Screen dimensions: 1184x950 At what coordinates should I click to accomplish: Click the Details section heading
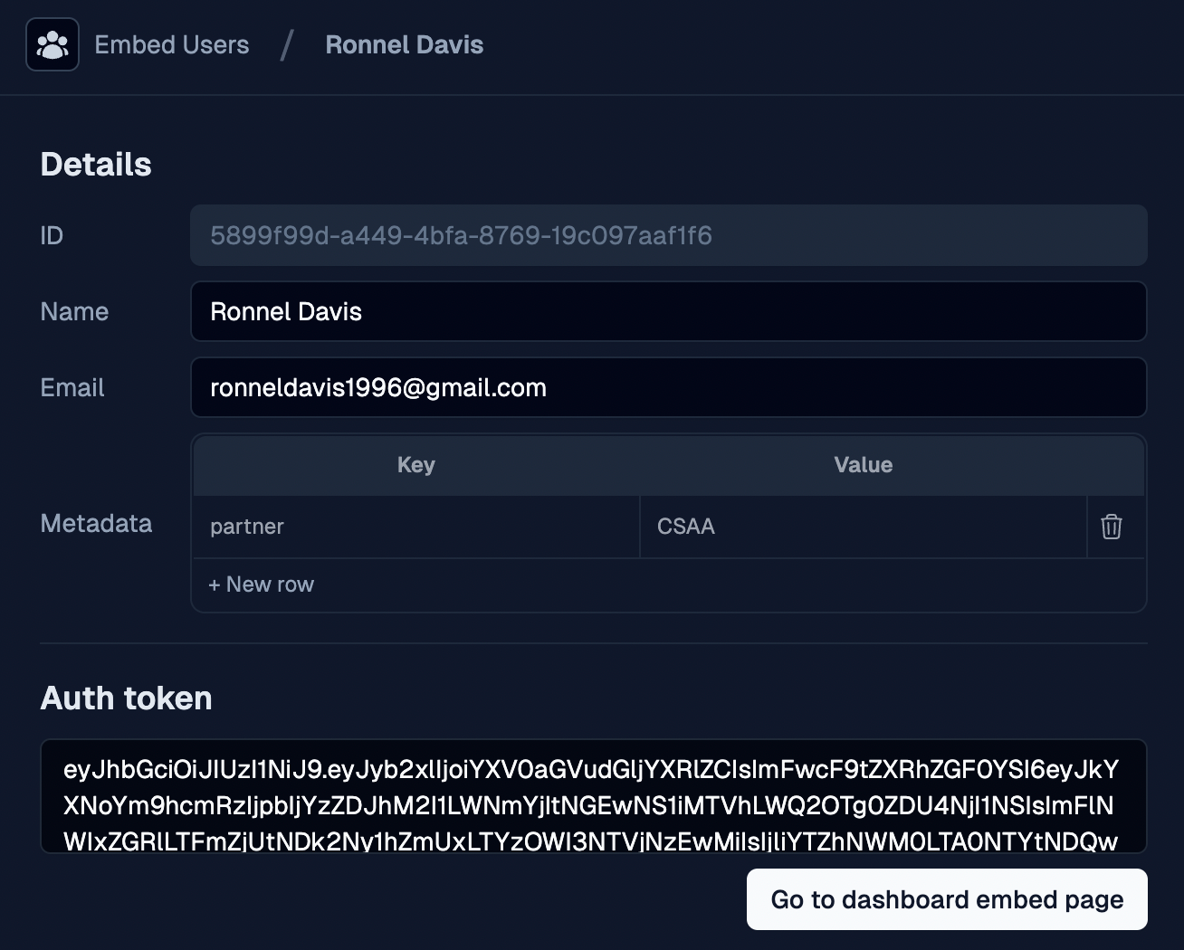click(x=96, y=165)
